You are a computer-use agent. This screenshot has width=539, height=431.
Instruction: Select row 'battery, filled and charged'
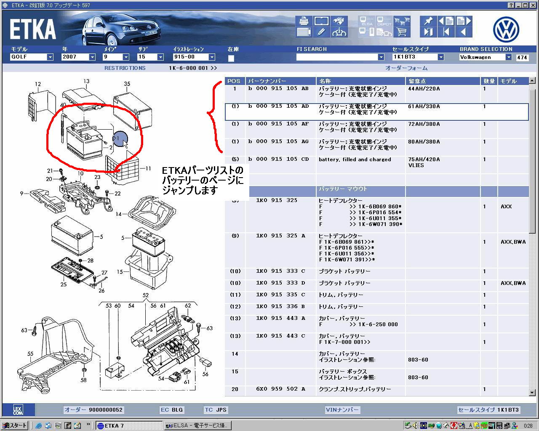click(x=376, y=165)
